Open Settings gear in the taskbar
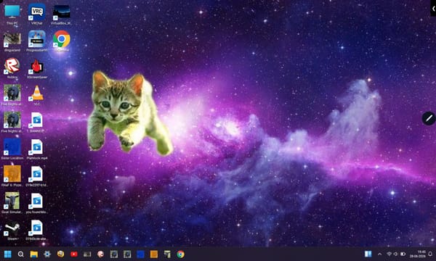 47,254
